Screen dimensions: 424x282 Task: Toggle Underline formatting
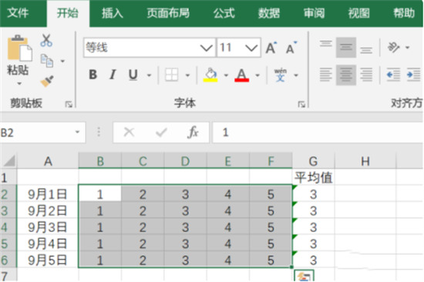[x=133, y=75]
